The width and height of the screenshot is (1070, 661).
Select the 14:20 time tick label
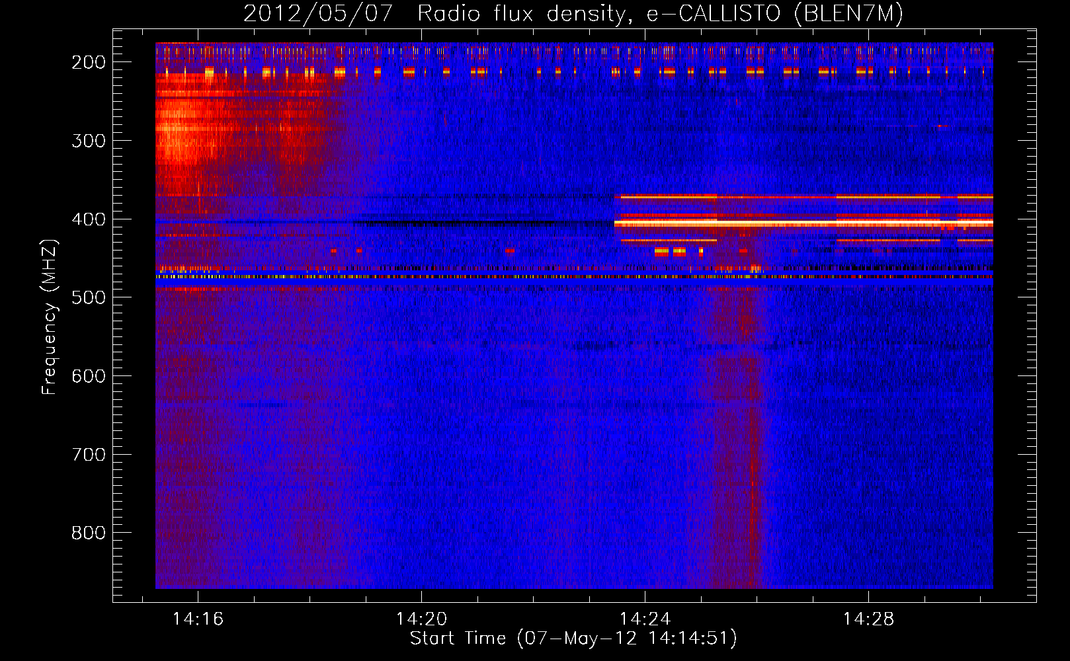421,619
